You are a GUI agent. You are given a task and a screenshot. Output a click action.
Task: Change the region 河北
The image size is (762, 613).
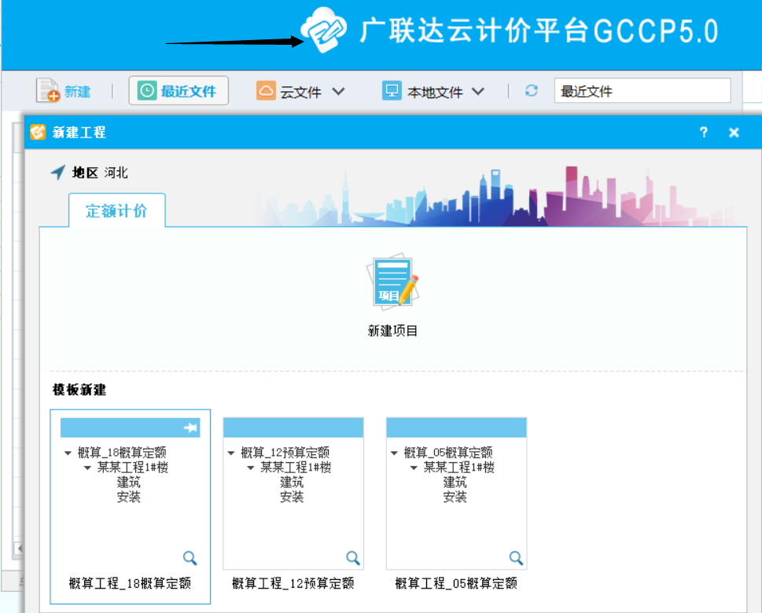[x=116, y=172]
